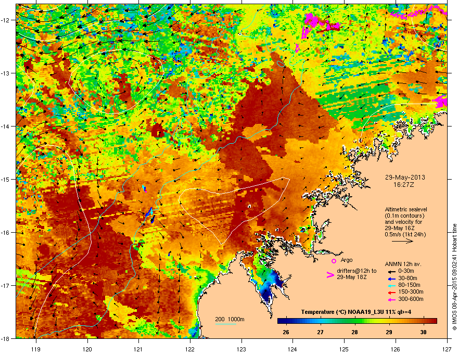458x354 pixels.
Task: Click the cyan 80-150m arrow legend symbol
Action: click(x=391, y=285)
